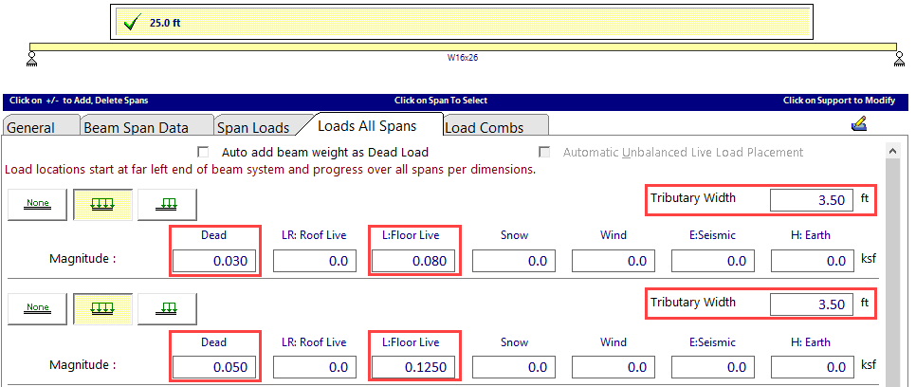This screenshot has height=387, width=916.
Task: Choose the None load type in first load row
Action: point(38,203)
